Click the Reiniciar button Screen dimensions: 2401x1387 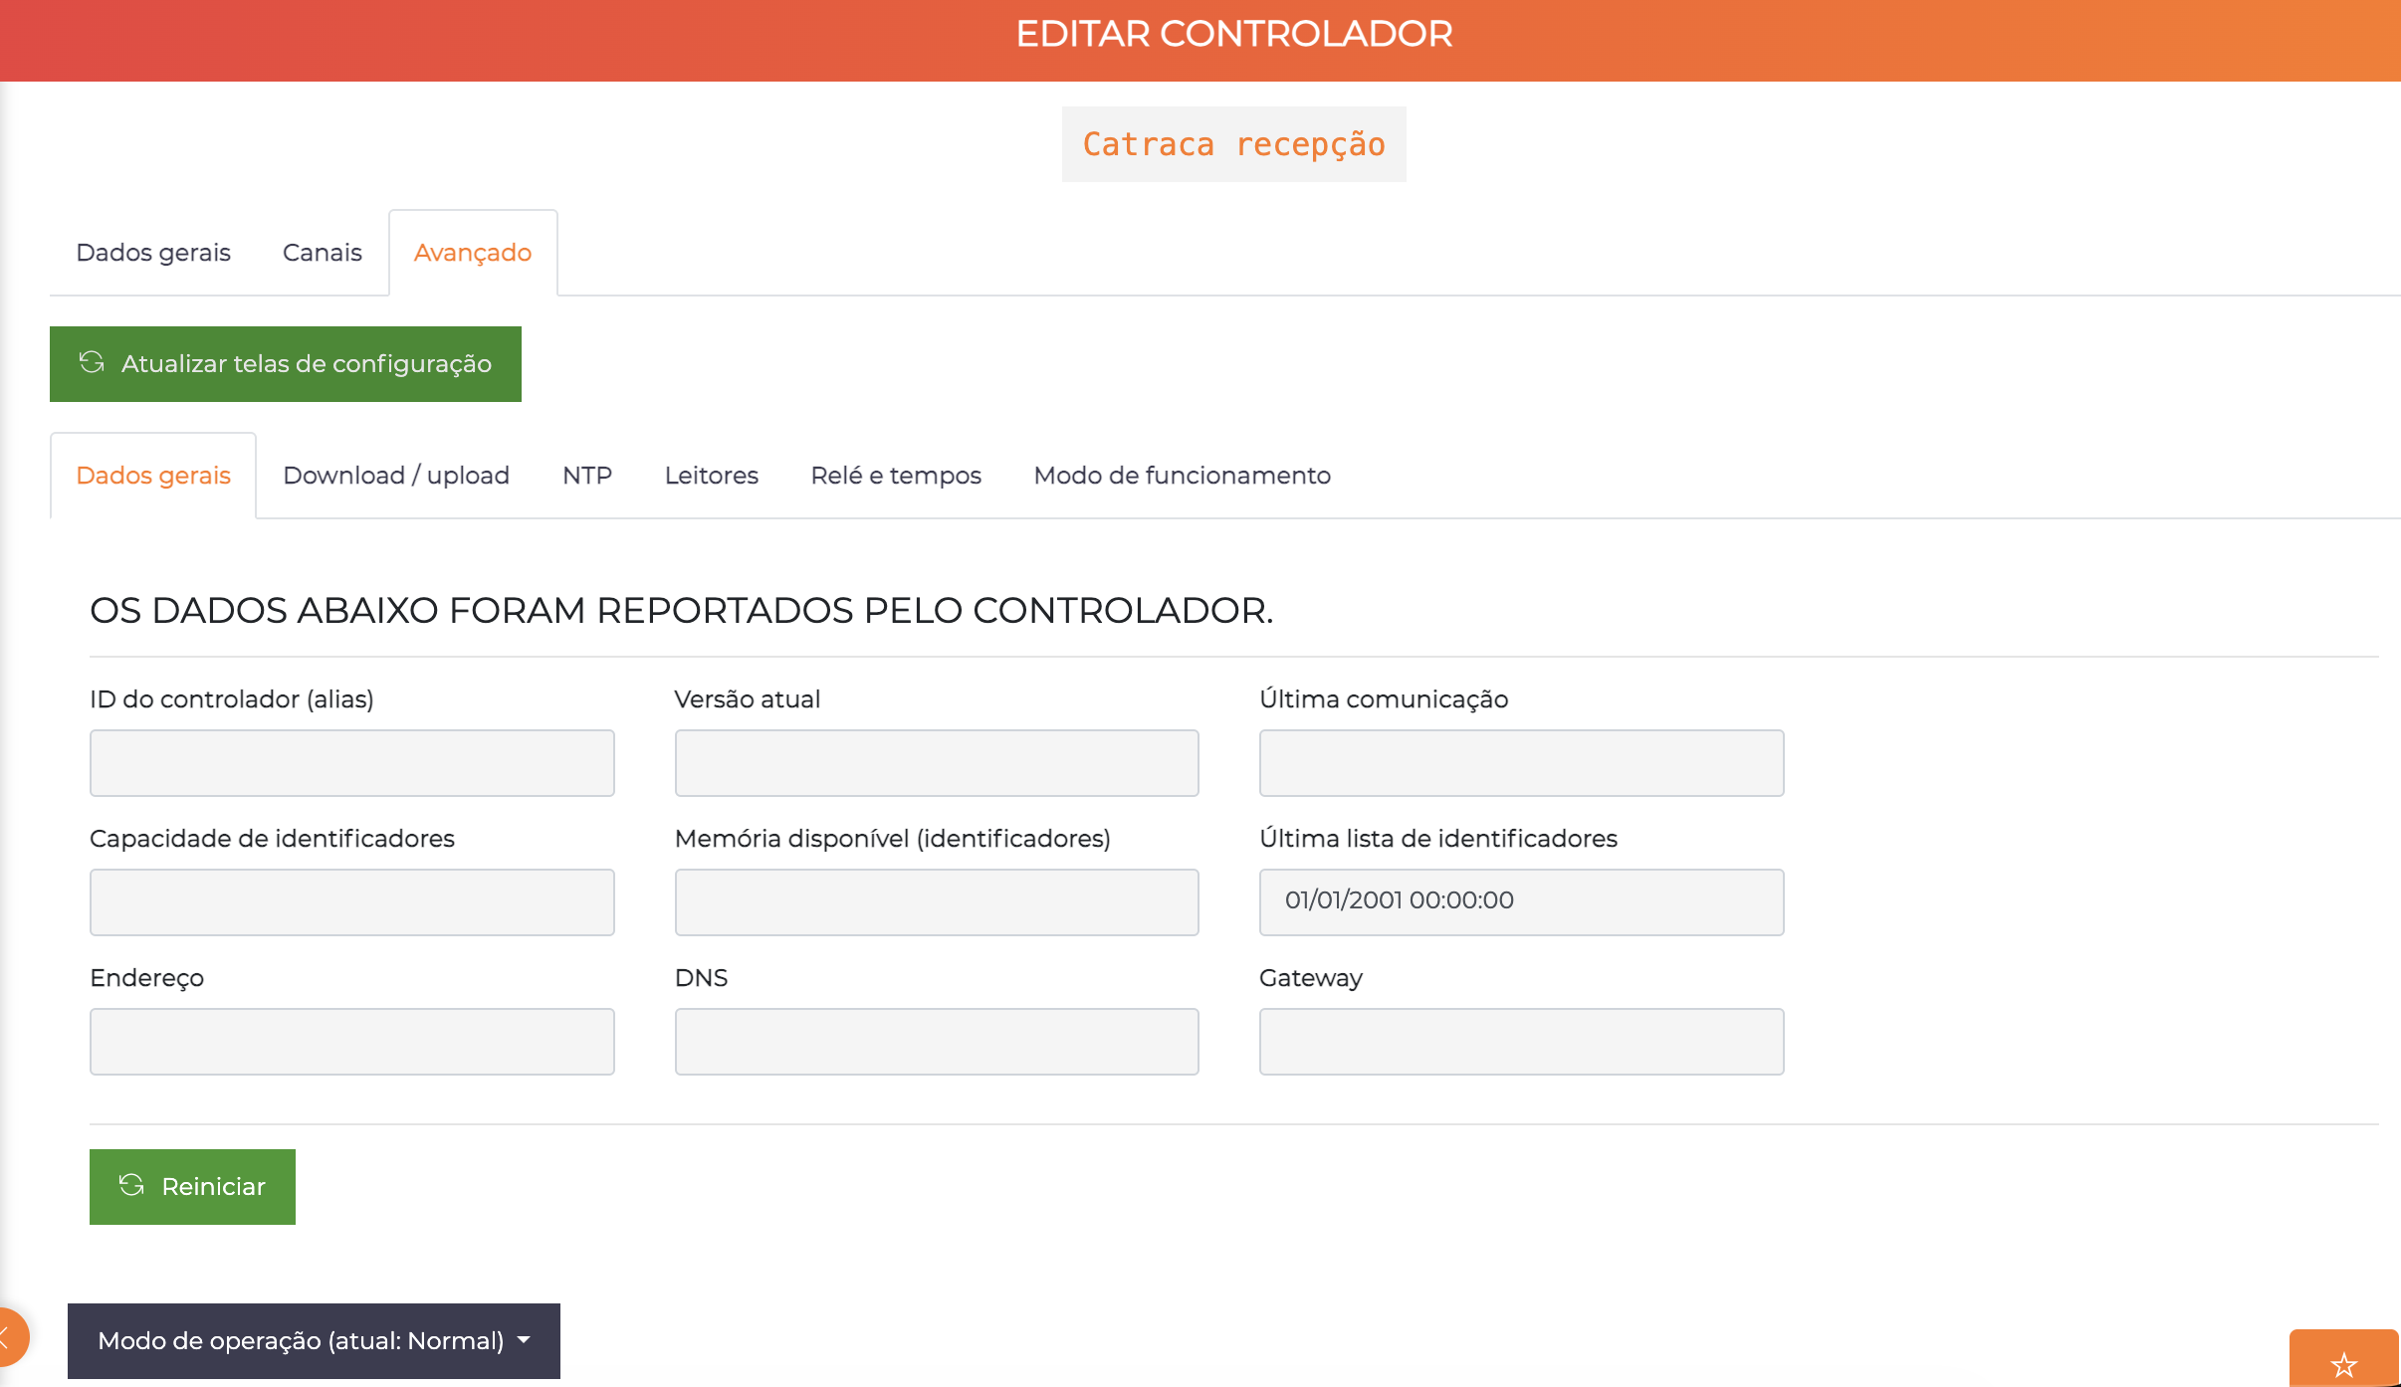point(192,1186)
